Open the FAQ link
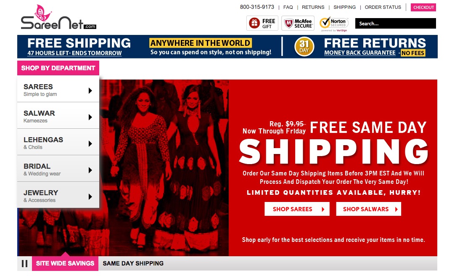Screen dimensions: 452x276 (x=288, y=7)
